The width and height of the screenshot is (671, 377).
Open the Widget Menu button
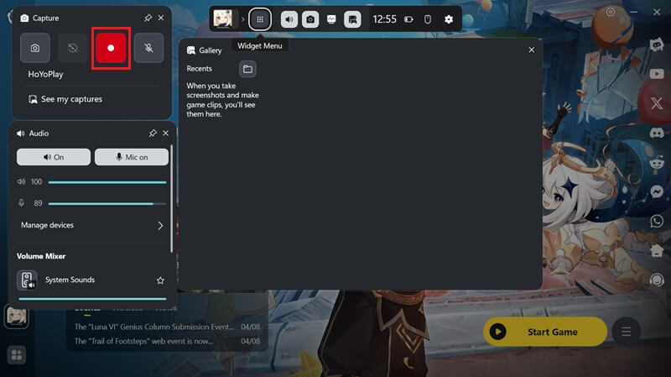[260, 19]
